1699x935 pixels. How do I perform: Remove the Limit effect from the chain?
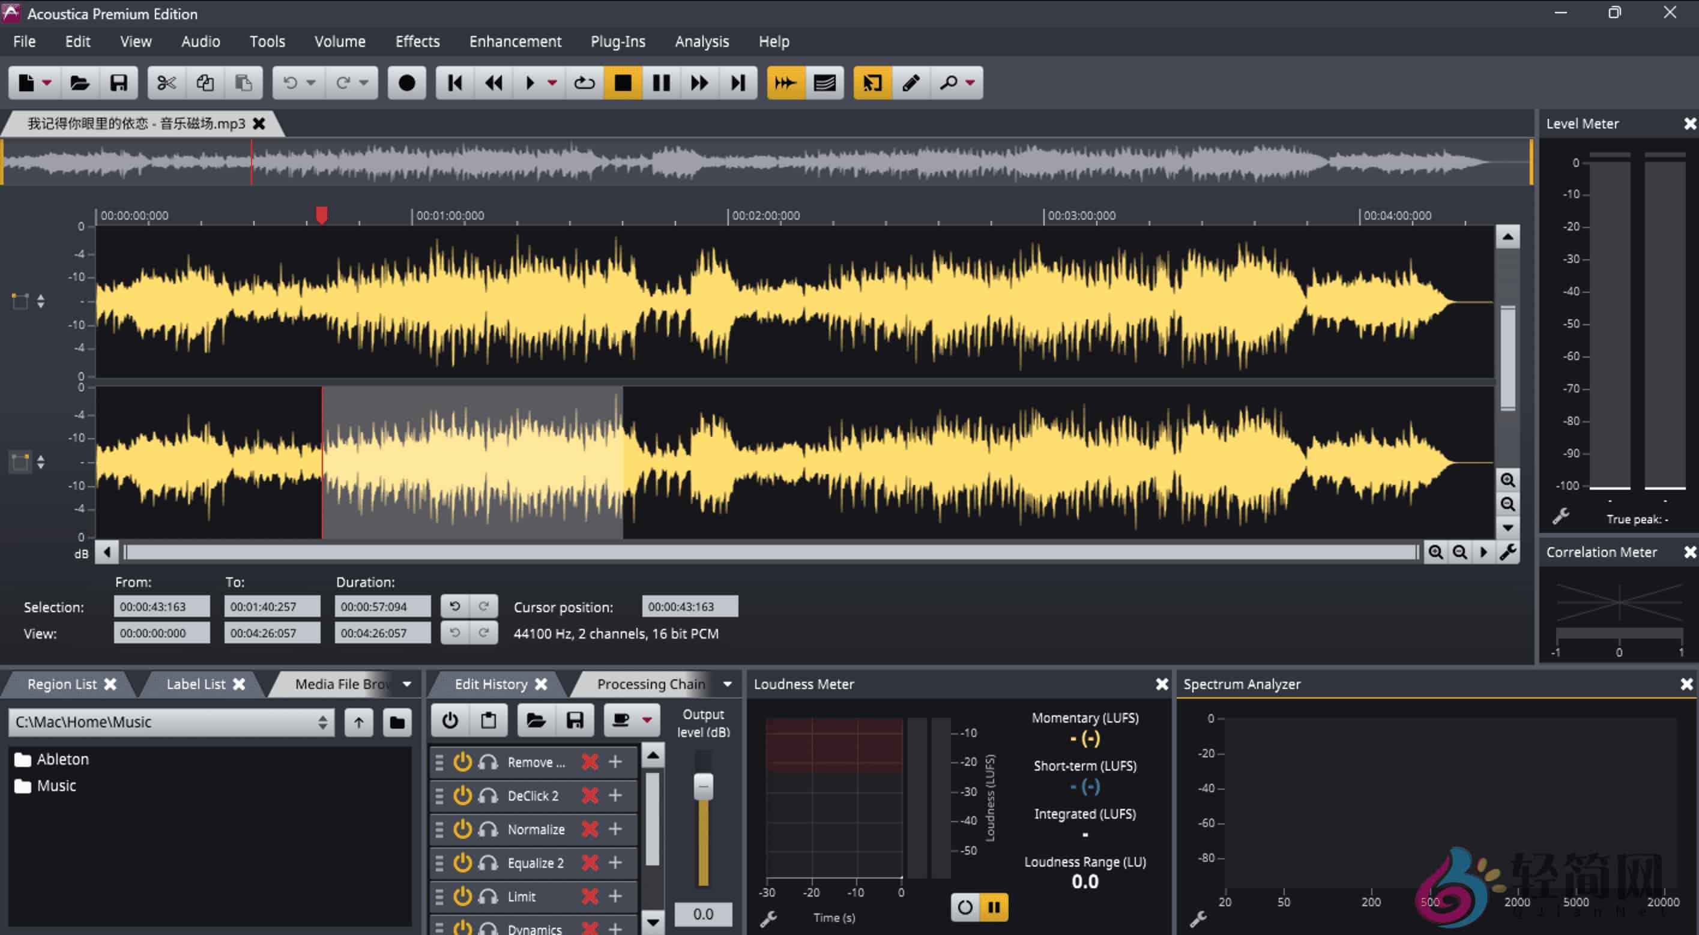pos(589,896)
